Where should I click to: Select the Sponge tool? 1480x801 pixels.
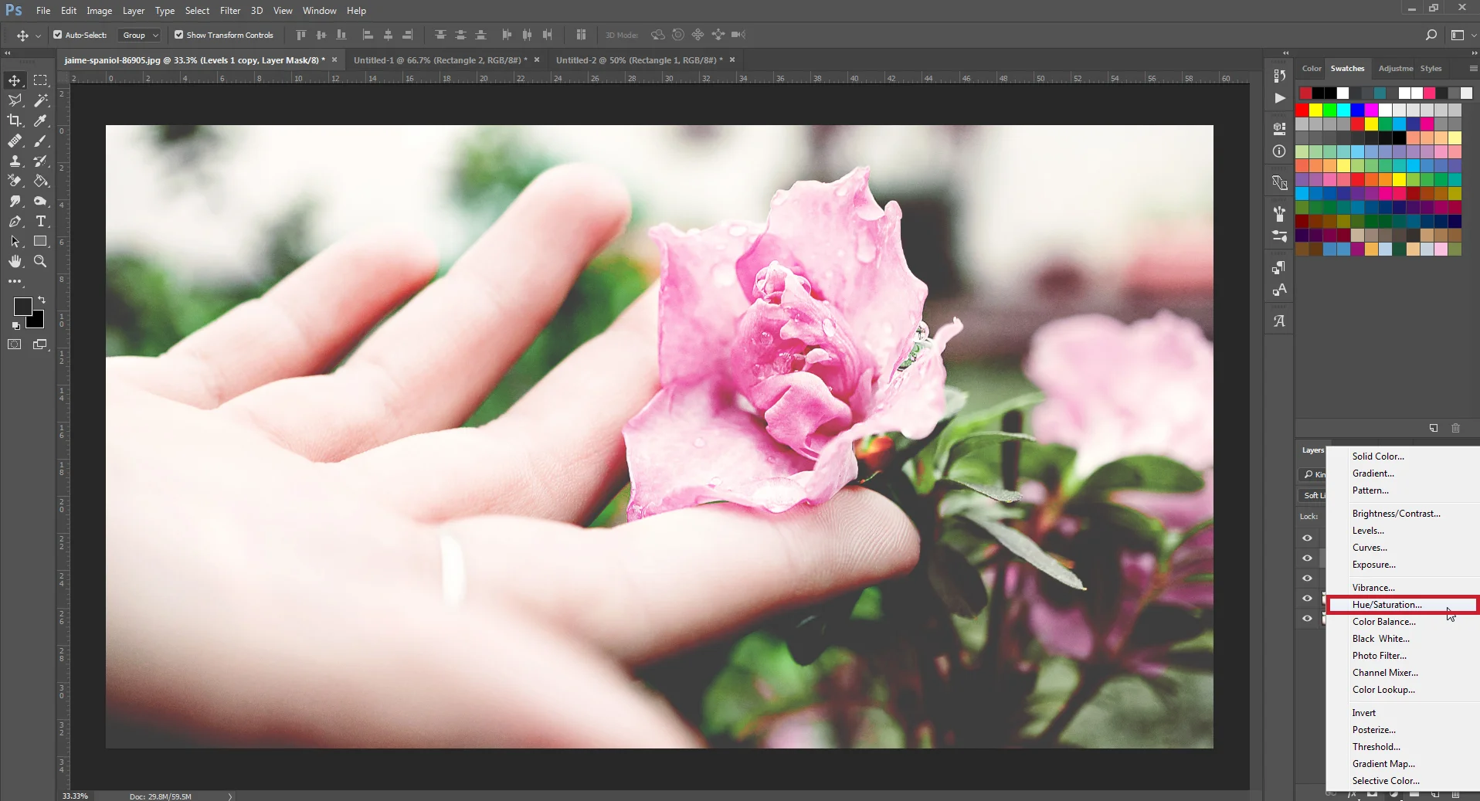pyautogui.click(x=41, y=201)
